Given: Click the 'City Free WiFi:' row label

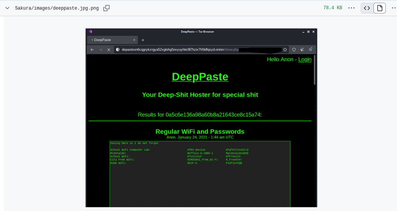Looking at the screenshot, I should (122, 160).
